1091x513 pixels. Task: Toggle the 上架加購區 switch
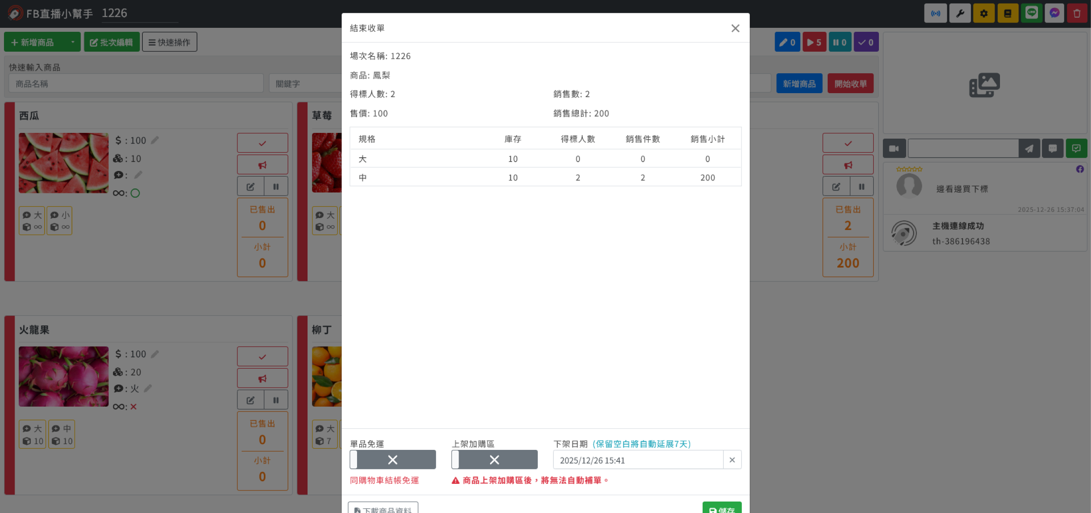click(494, 460)
